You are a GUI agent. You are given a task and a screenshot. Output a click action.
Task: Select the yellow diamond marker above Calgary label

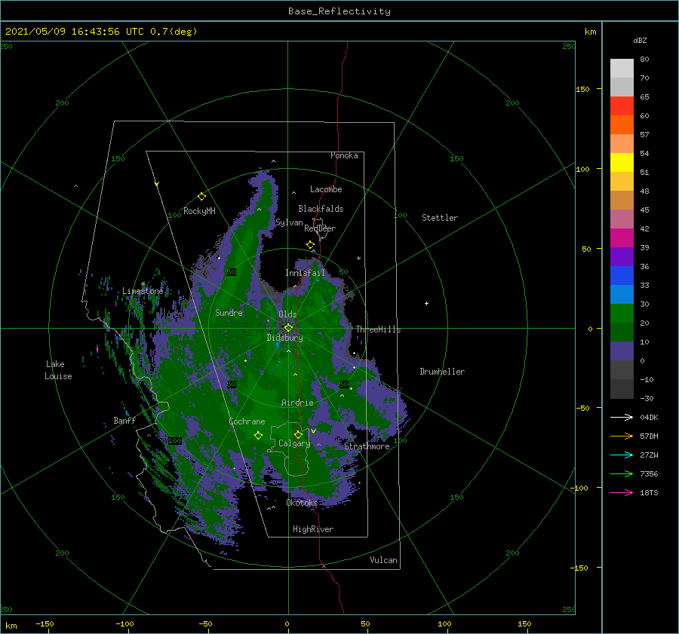coord(298,434)
